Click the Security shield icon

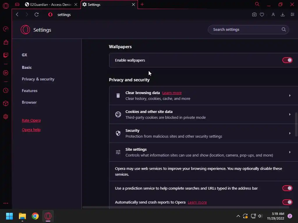tap(118, 133)
